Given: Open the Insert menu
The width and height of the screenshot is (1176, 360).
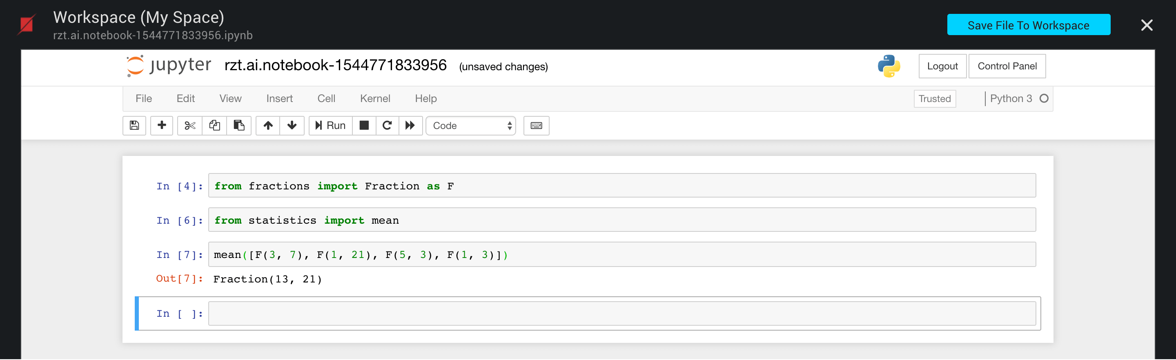Looking at the screenshot, I should 279,98.
